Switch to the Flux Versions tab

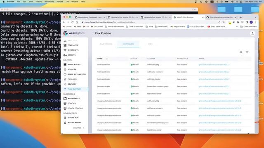[106, 44]
